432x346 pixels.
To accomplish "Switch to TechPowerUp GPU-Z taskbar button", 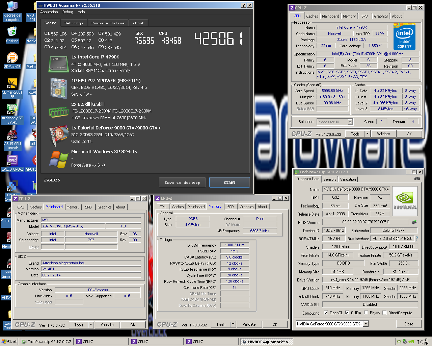I will tap(47, 342).
